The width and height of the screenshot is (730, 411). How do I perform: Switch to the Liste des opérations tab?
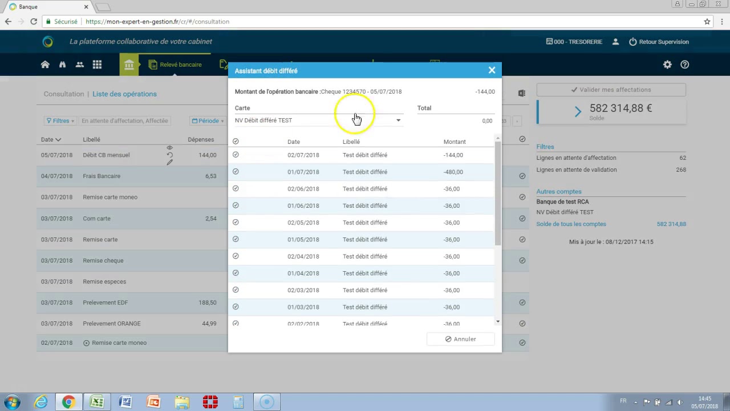(x=124, y=94)
